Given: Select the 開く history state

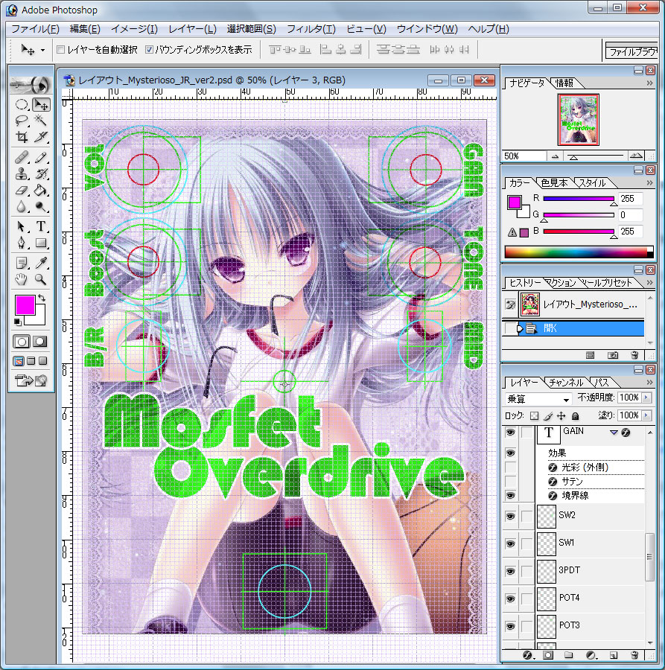Looking at the screenshot, I should (x=573, y=328).
